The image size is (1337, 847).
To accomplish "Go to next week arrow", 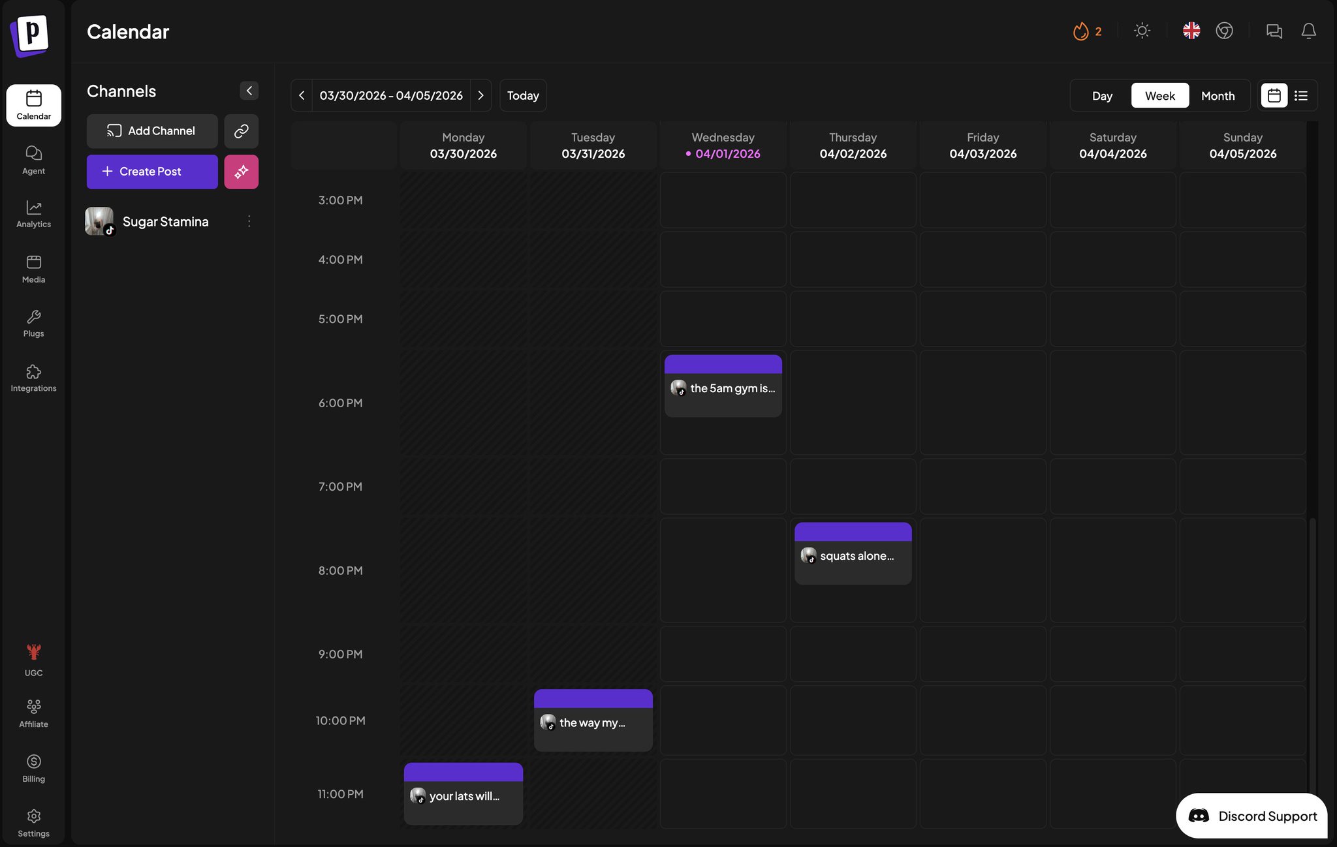I will point(481,96).
